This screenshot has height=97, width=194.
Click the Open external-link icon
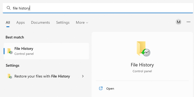101,88
